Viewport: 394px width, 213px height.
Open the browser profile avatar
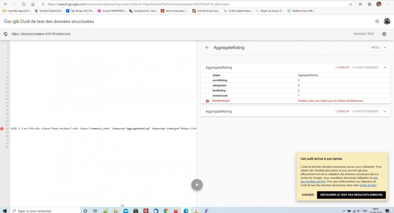[x=379, y=4]
